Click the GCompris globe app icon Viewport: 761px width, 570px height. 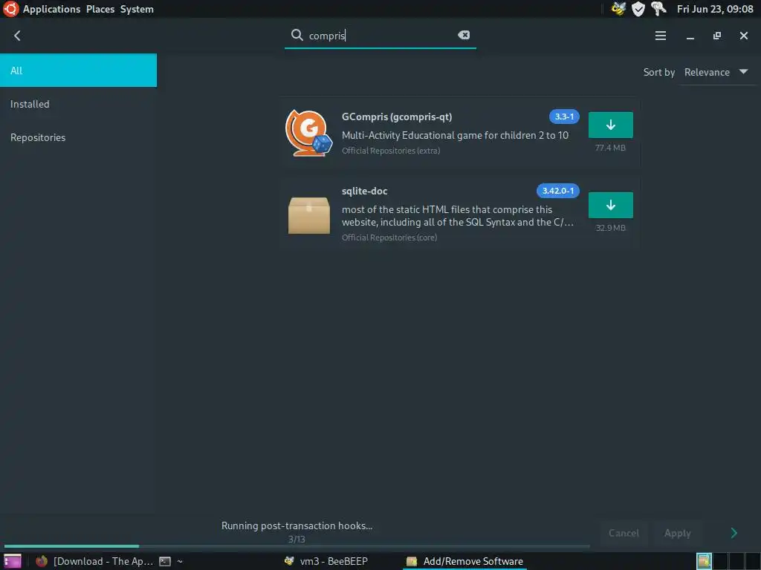pyautogui.click(x=308, y=133)
